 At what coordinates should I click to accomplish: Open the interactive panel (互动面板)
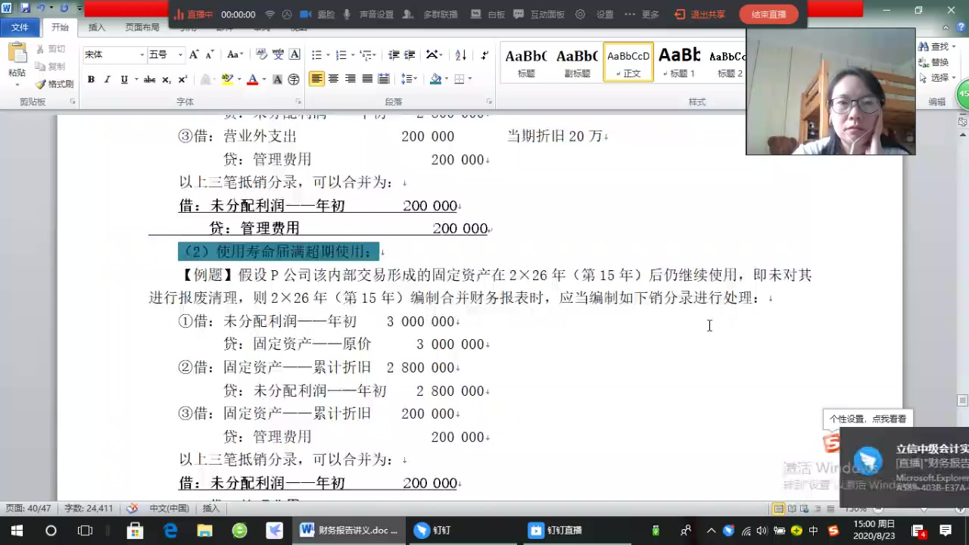point(539,14)
